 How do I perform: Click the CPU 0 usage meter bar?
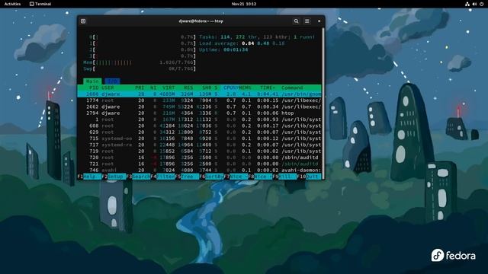pyautogui.click(x=143, y=37)
